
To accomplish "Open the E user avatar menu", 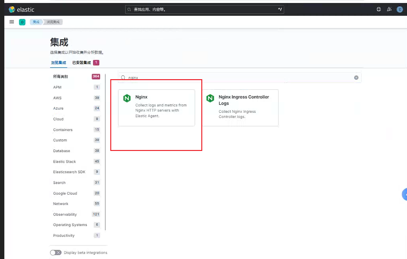I will click(400, 9).
